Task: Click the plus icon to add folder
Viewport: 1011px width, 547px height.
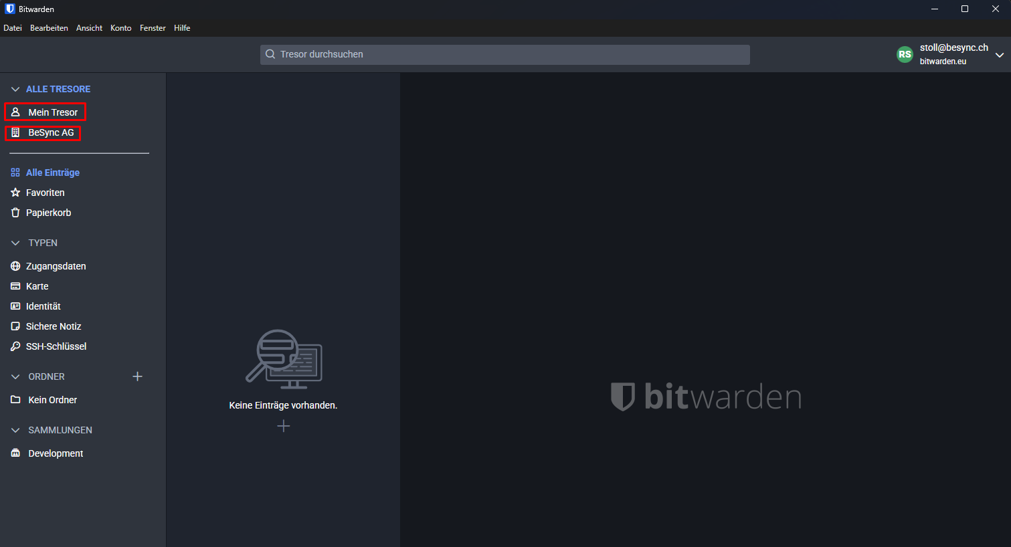Action: point(137,376)
